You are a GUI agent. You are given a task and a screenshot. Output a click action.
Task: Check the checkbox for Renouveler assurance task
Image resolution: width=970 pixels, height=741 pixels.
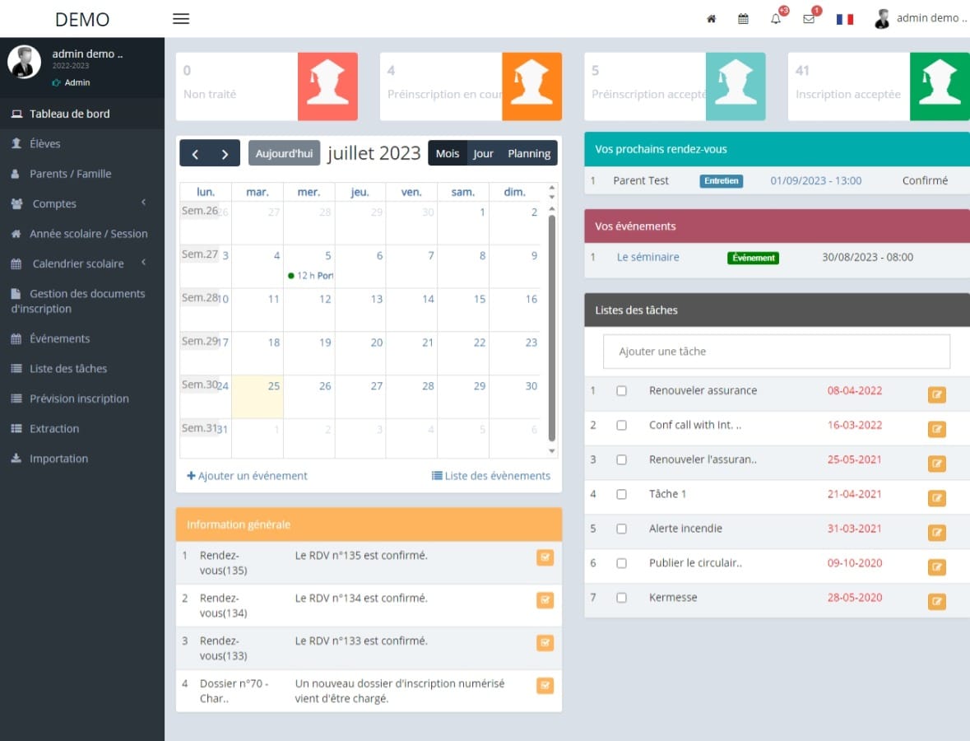point(621,390)
